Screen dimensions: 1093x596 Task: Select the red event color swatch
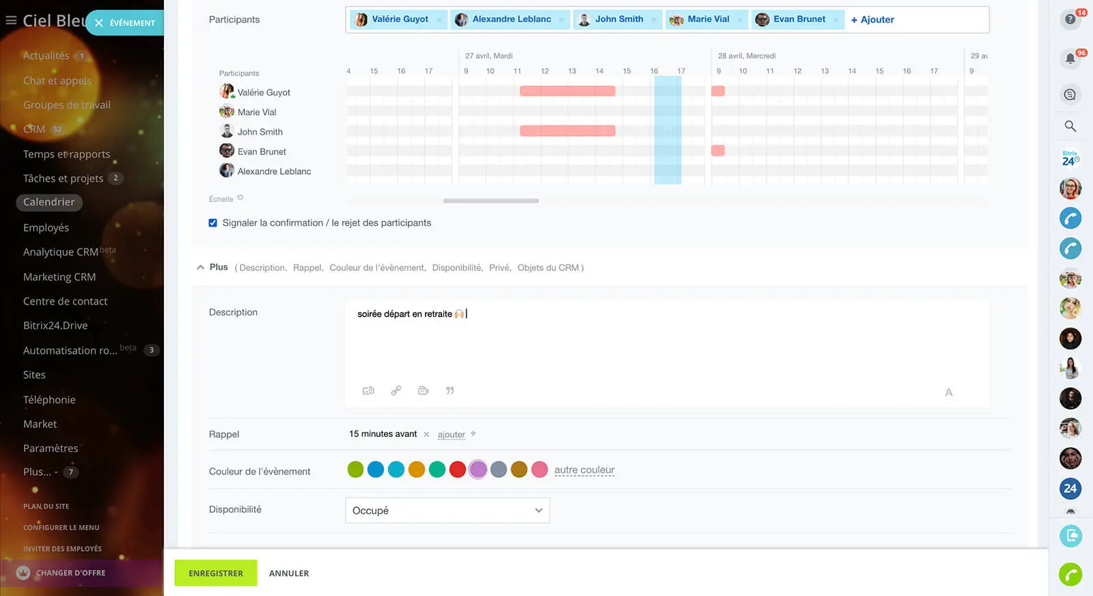coord(458,470)
